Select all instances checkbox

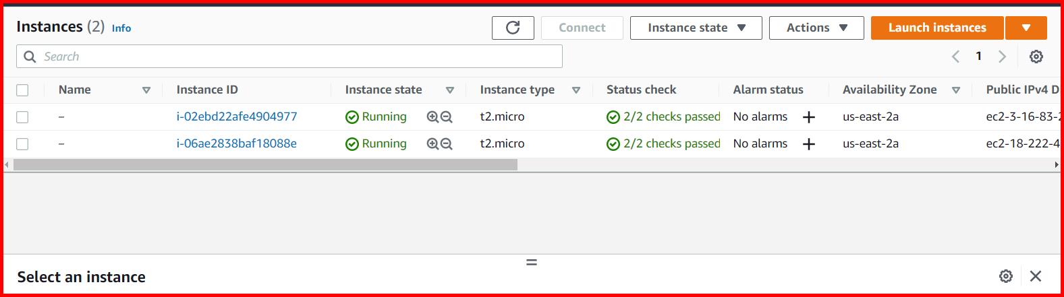click(x=22, y=90)
